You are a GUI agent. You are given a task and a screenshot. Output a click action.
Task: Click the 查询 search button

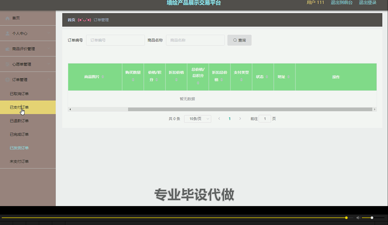(239, 40)
